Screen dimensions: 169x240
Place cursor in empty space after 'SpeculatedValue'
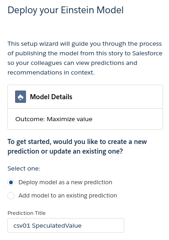point(102,226)
